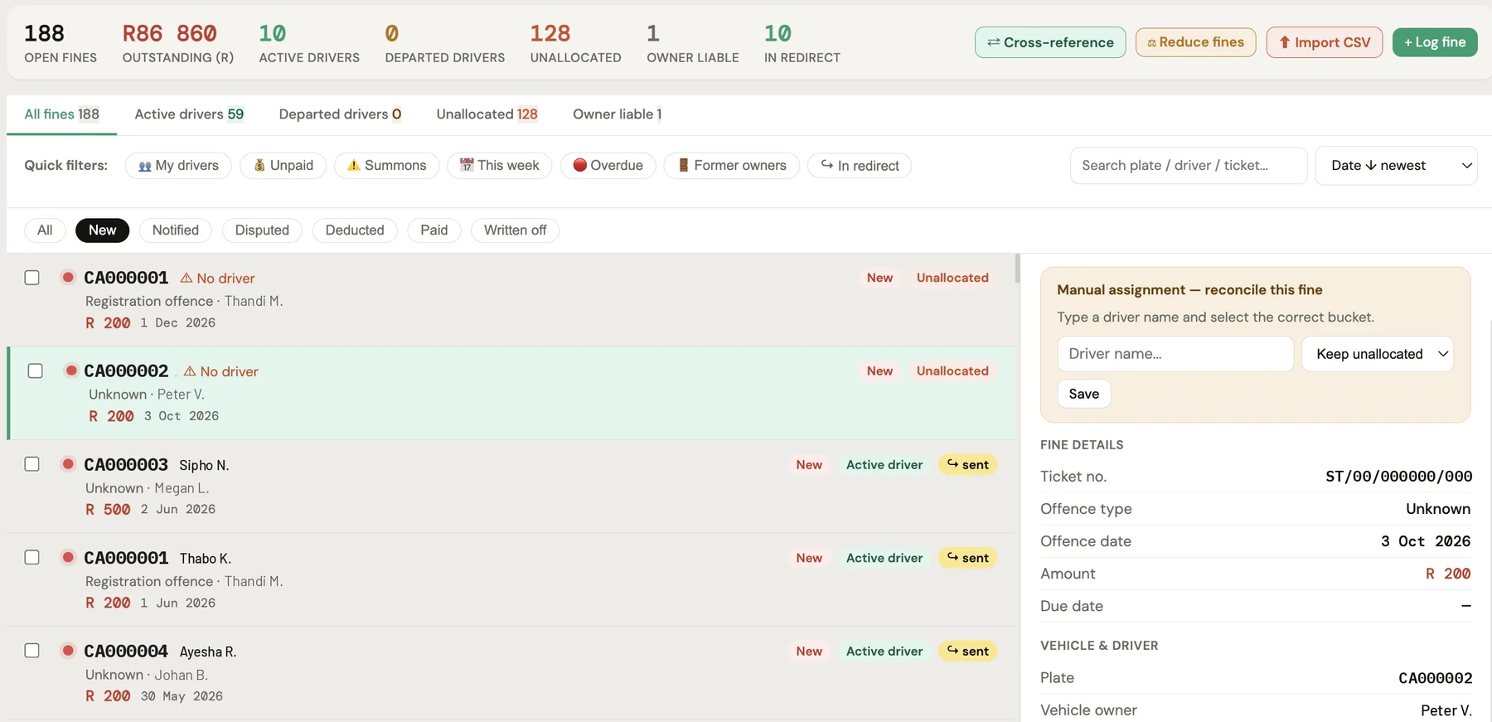Filter fines to This week
This screenshot has height=722, width=1492.
[x=500, y=166]
